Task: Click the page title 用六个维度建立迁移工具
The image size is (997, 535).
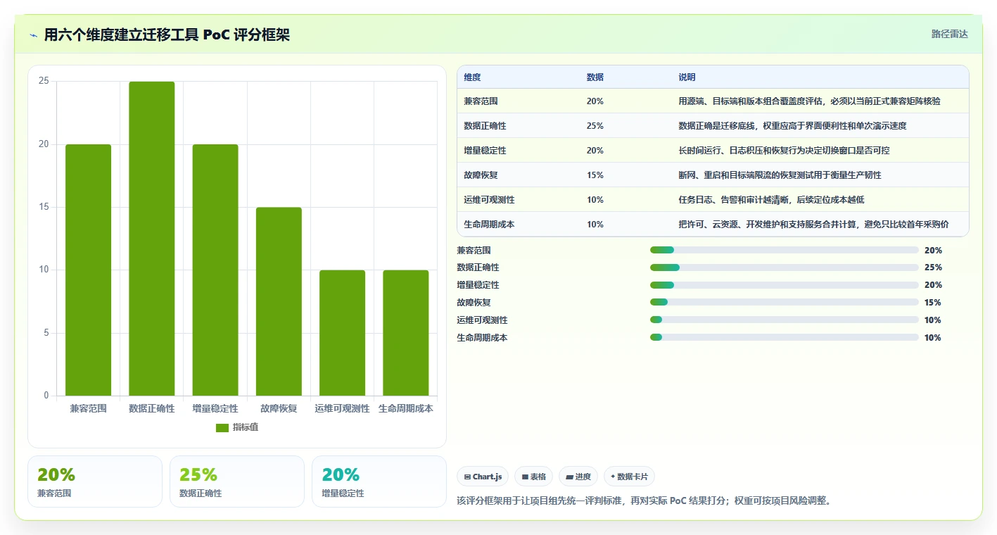Action: point(167,35)
